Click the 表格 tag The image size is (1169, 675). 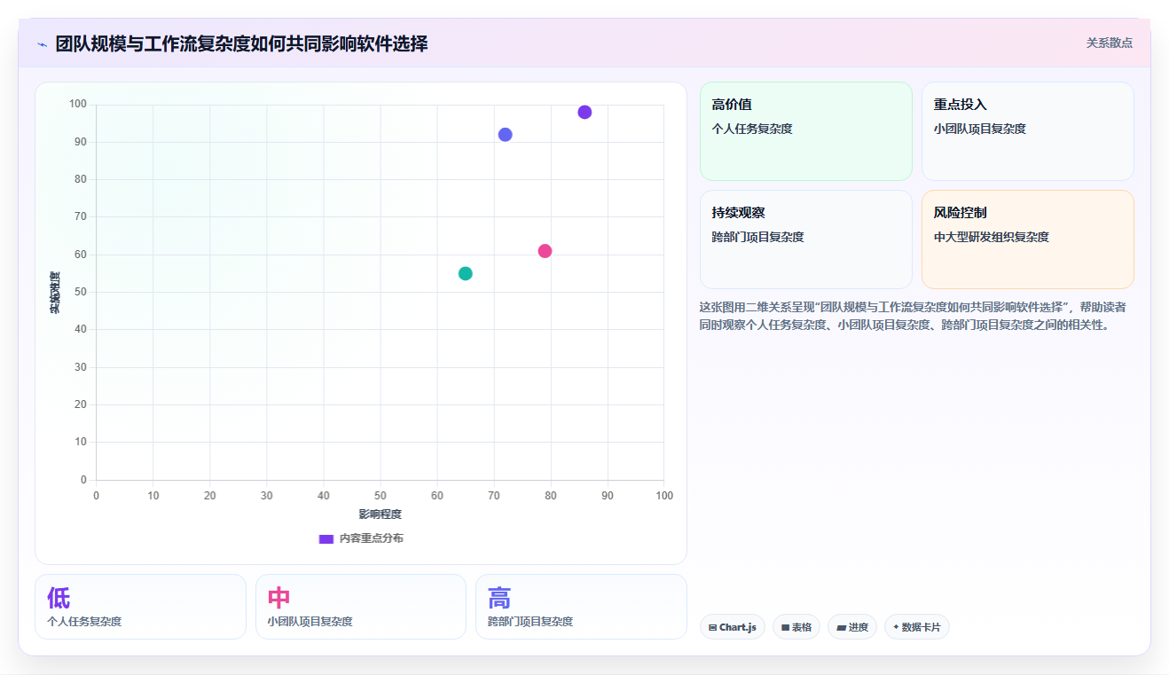[x=796, y=627]
